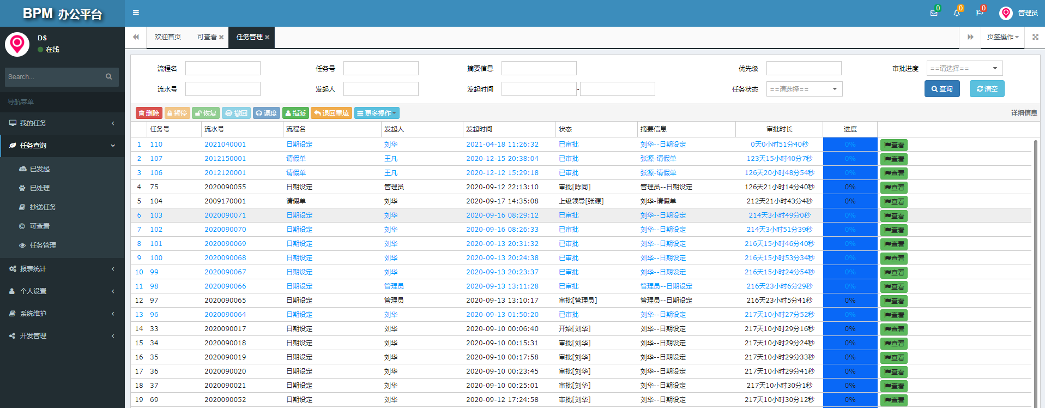This screenshot has width=1045, height=408.
Task: Expand 我的任务 in the sidebar
Action: 62,123
